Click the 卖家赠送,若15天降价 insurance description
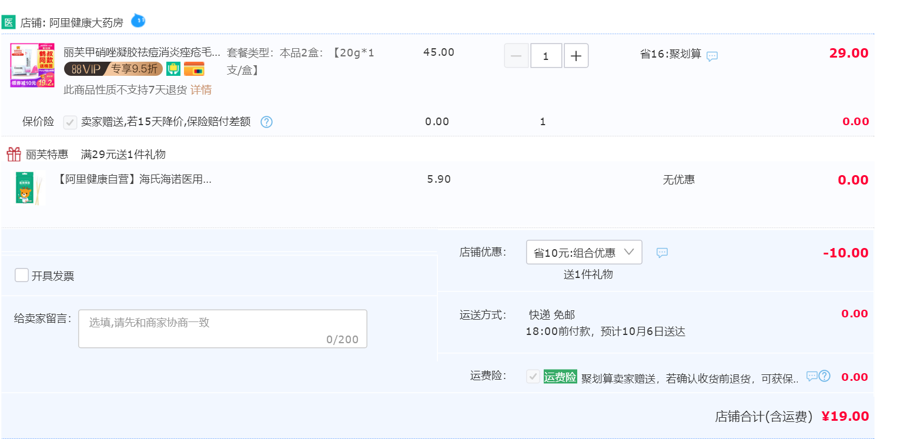Image resolution: width=897 pixels, height=439 pixels. 166,122
